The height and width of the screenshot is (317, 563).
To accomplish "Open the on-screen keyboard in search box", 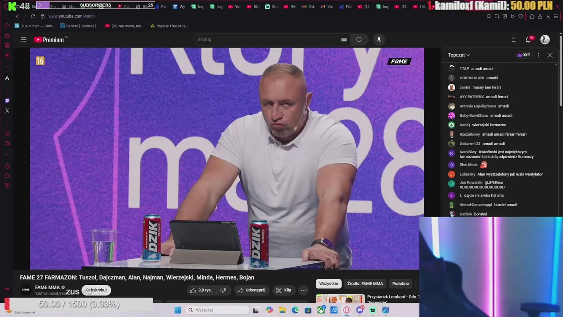I will [x=344, y=40].
